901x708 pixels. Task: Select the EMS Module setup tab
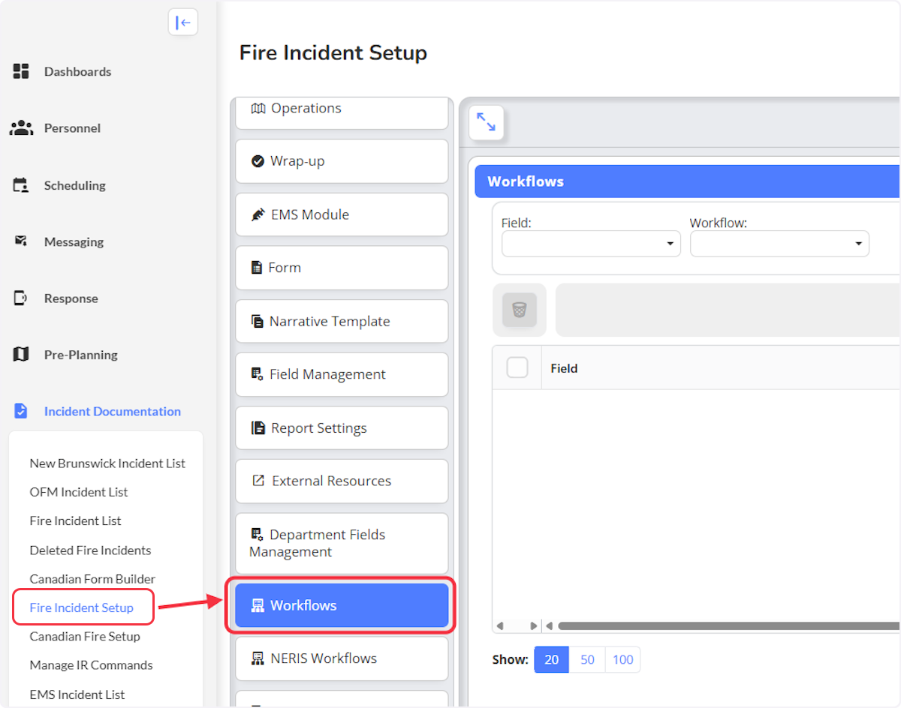(342, 214)
